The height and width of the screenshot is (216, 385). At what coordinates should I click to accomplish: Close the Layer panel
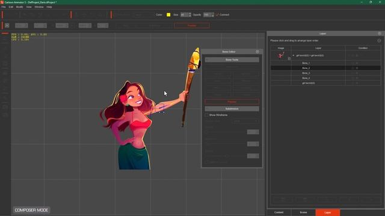click(x=380, y=34)
